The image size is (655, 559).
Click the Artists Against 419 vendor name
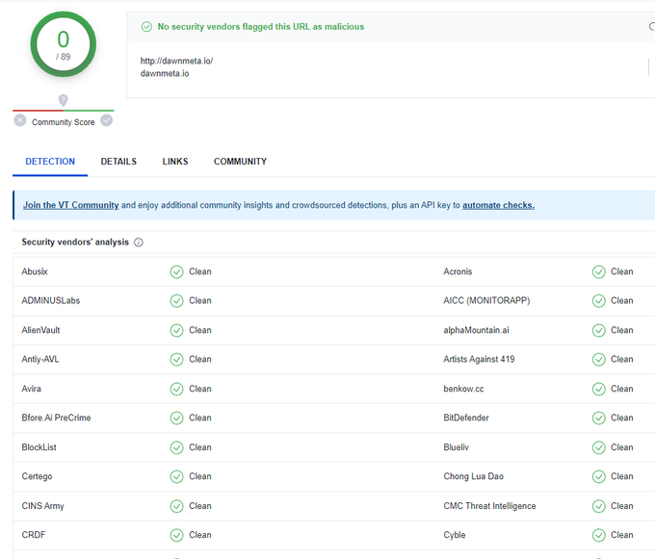tap(479, 359)
